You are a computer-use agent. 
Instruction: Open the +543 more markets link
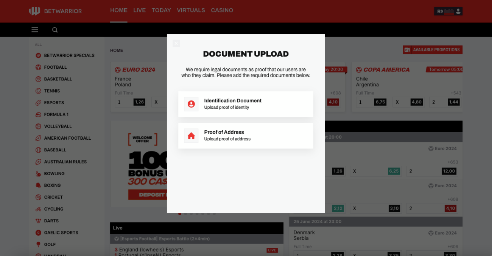coord(456,93)
